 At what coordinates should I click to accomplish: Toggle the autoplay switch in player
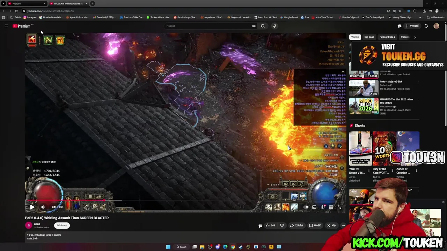(306, 207)
